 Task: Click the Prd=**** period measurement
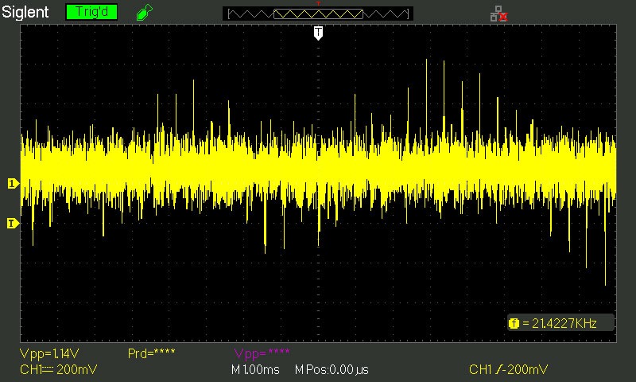point(151,353)
